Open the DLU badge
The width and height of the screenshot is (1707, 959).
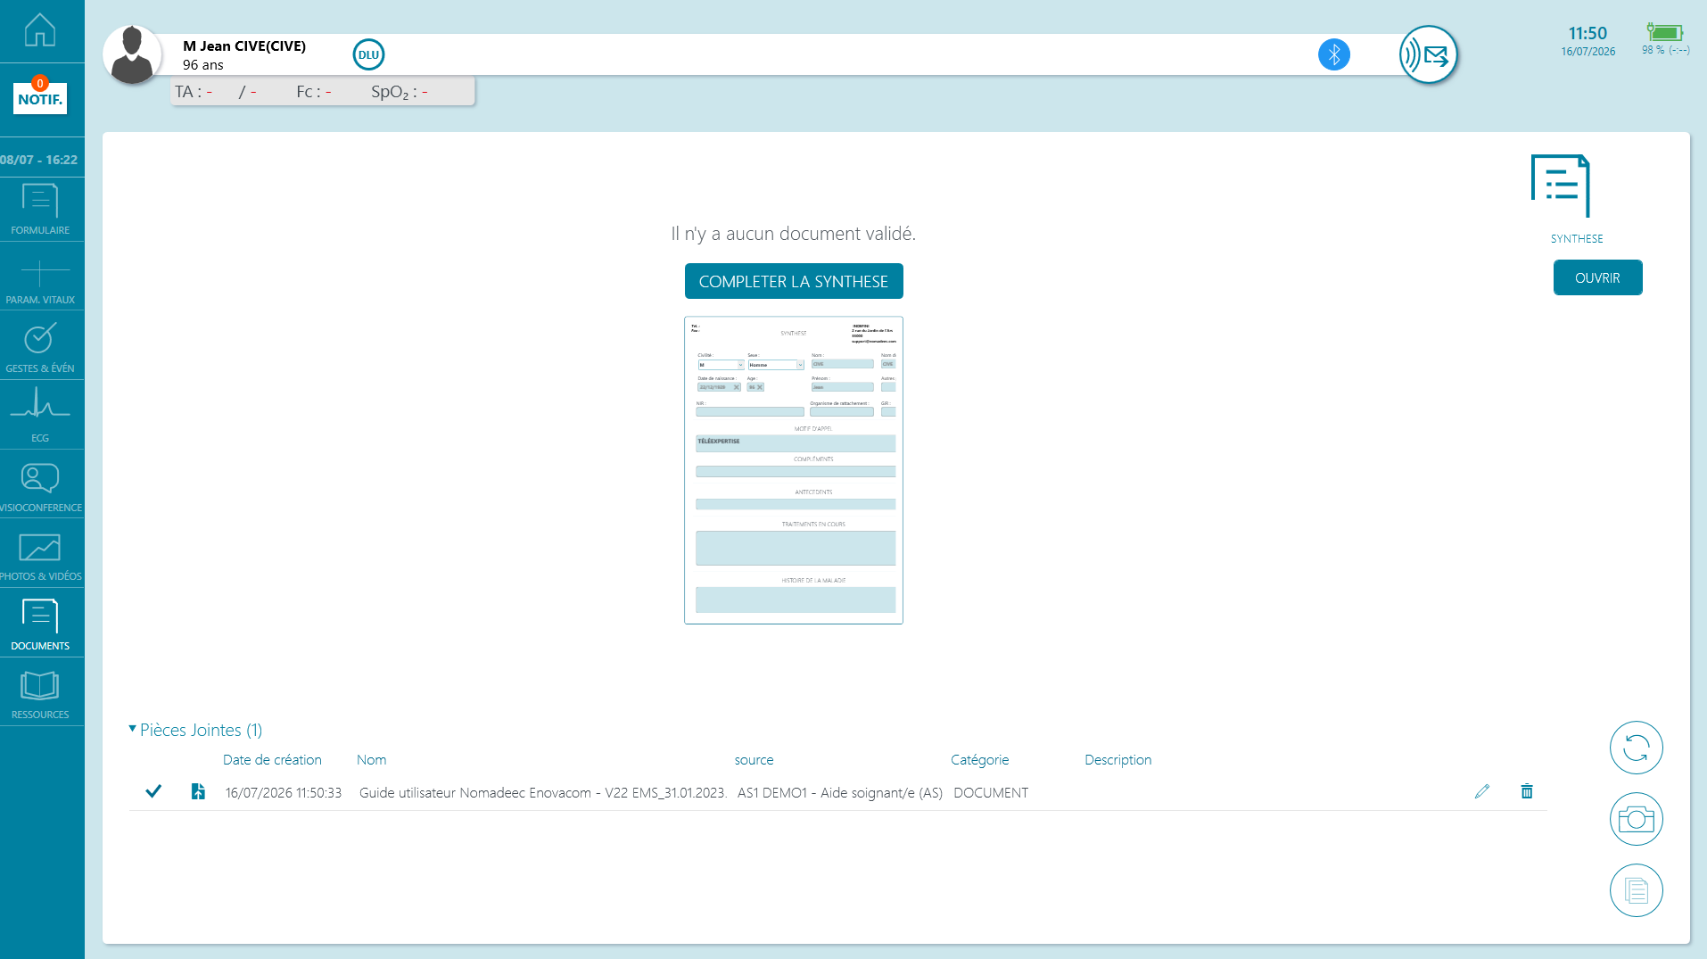coord(368,54)
